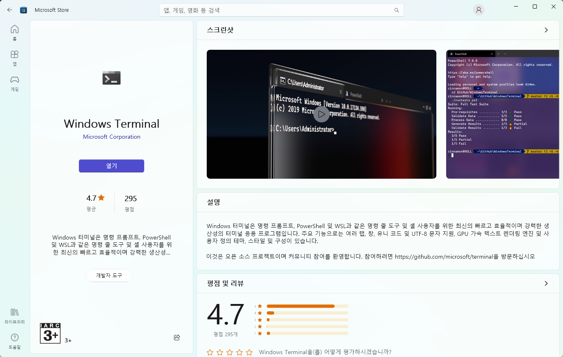Click the truncated description in the left panel
Viewport: 563px width, 357px height.
tap(112, 245)
